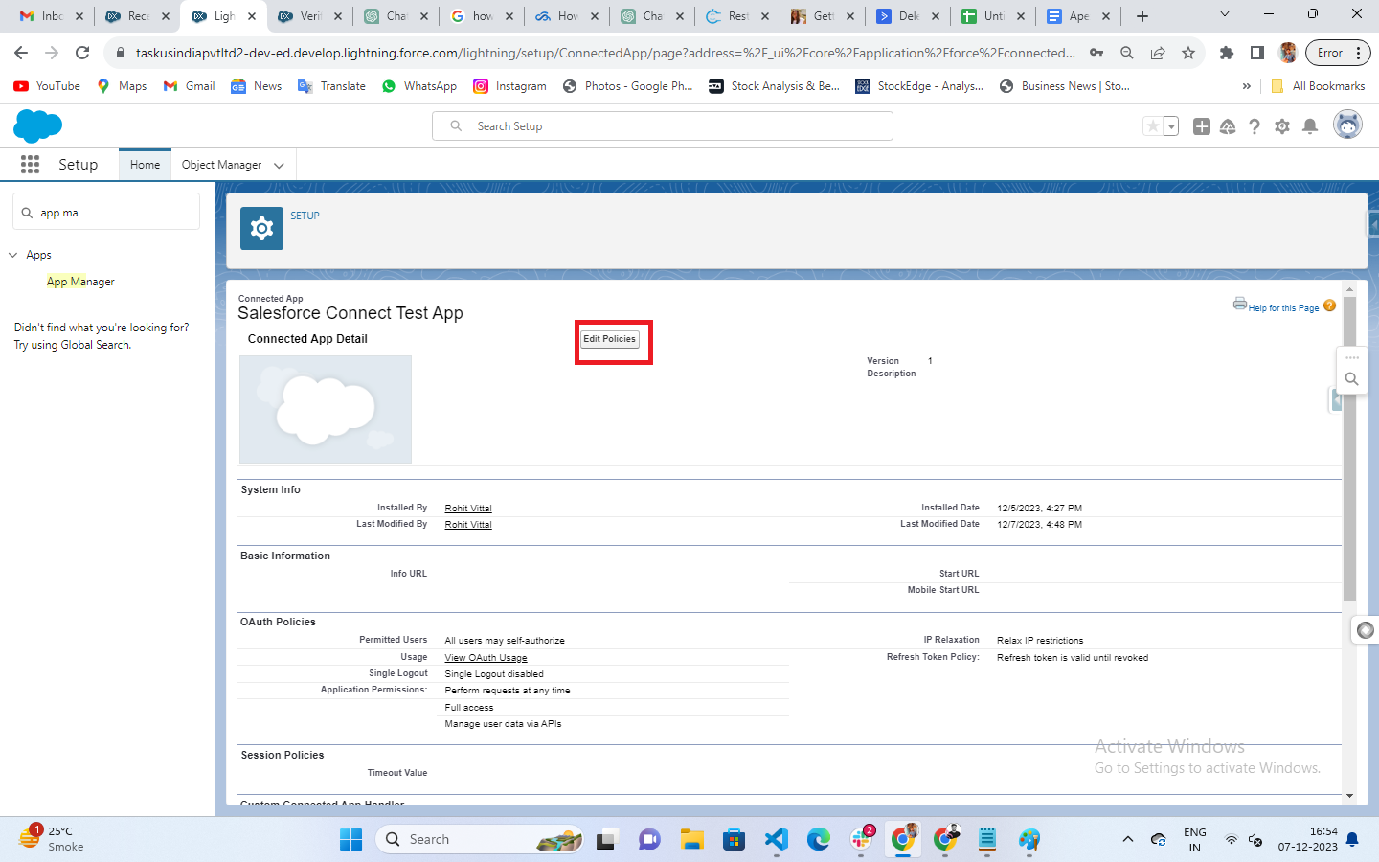Open the Setup gear menu in the header
The height and width of the screenshot is (862, 1379).
(1282, 126)
